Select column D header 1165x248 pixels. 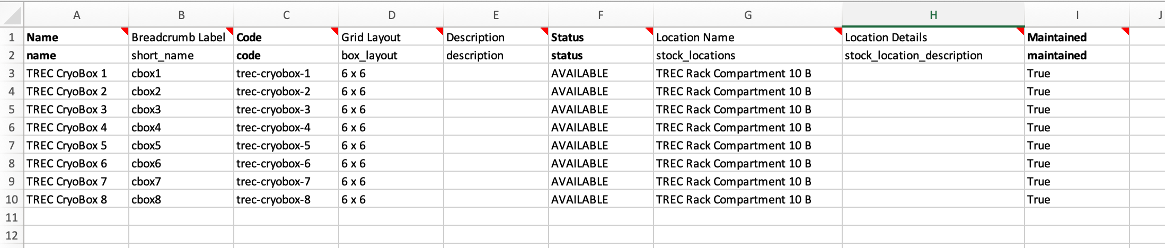tap(391, 15)
